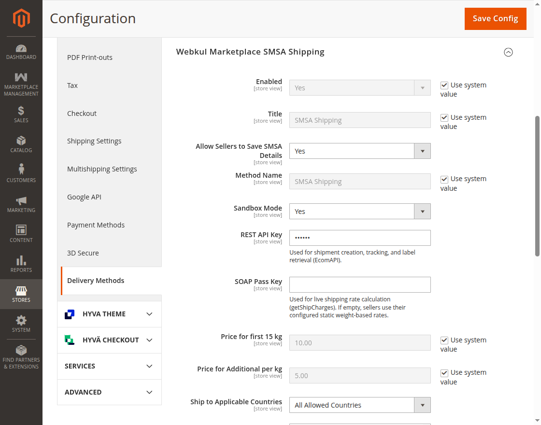This screenshot has height=425, width=541.
Task: Open the Dashboard gauge icon
Action: click(21, 48)
